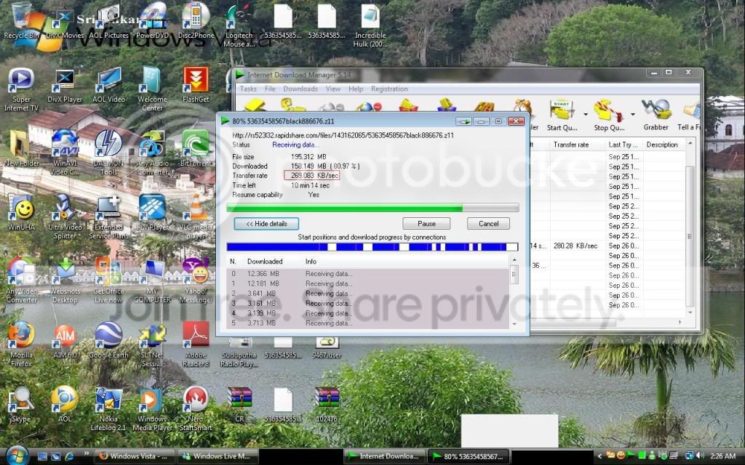Select the Super Internet TV icon

pos(21,89)
